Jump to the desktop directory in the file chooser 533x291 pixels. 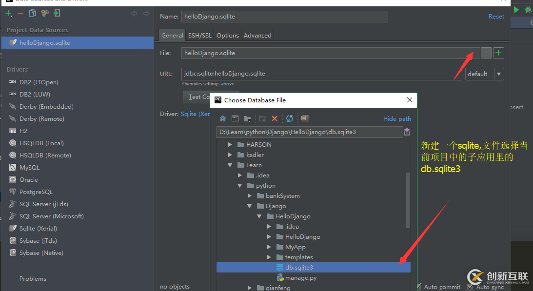pyautogui.click(x=235, y=118)
